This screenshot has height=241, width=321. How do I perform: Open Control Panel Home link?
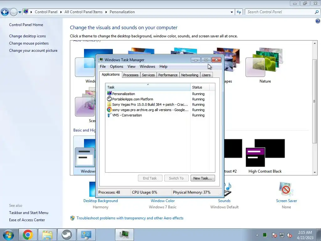(26, 24)
